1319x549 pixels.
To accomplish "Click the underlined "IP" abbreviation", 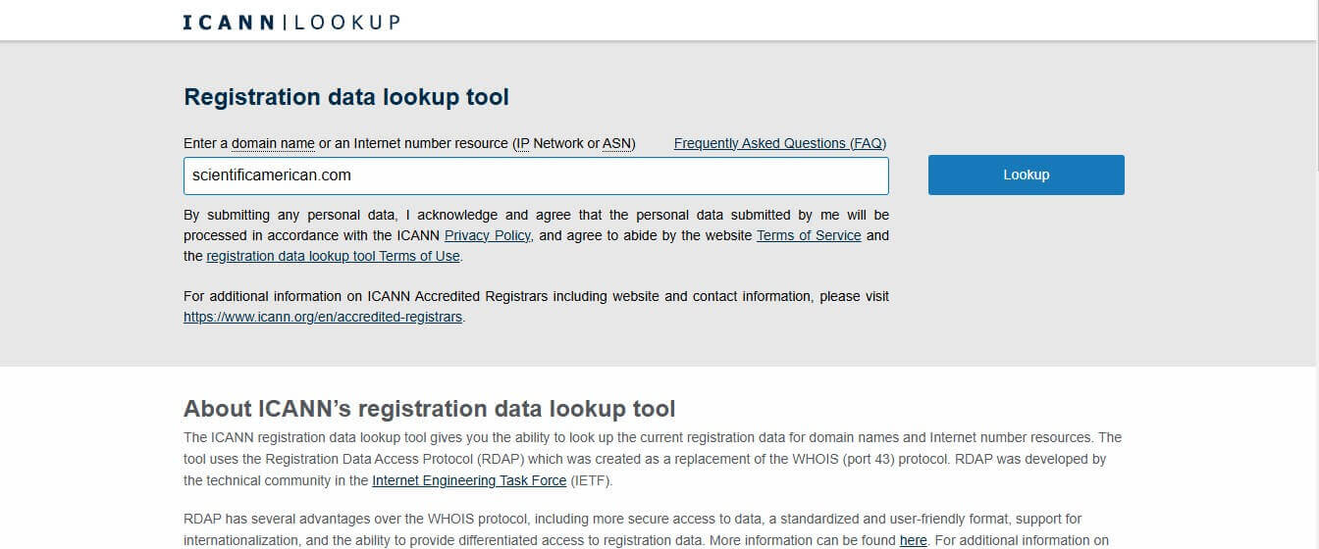I will (x=522, y=143).
